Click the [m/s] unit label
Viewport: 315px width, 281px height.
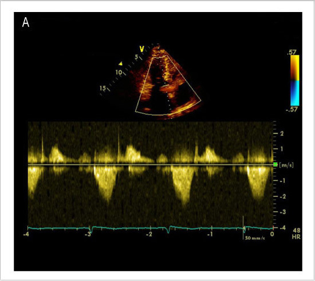point(286,165)
